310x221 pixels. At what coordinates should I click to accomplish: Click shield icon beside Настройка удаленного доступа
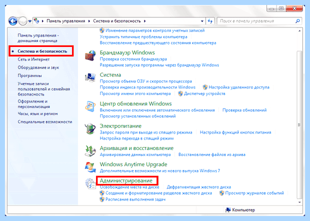[x=205, y=87]
